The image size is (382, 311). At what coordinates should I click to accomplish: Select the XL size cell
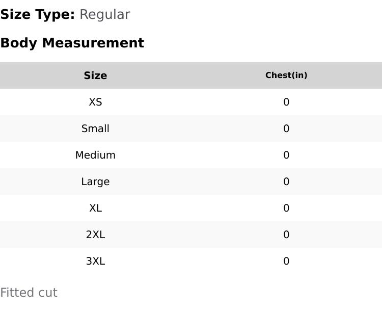pyautogui.click(x=95, y=208)
